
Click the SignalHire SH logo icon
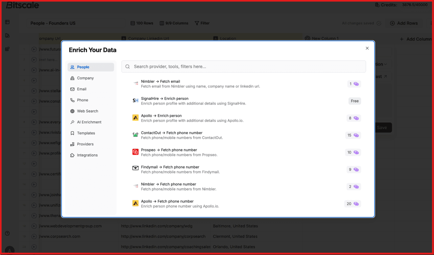pyautogui.click(x=135, y=101)
